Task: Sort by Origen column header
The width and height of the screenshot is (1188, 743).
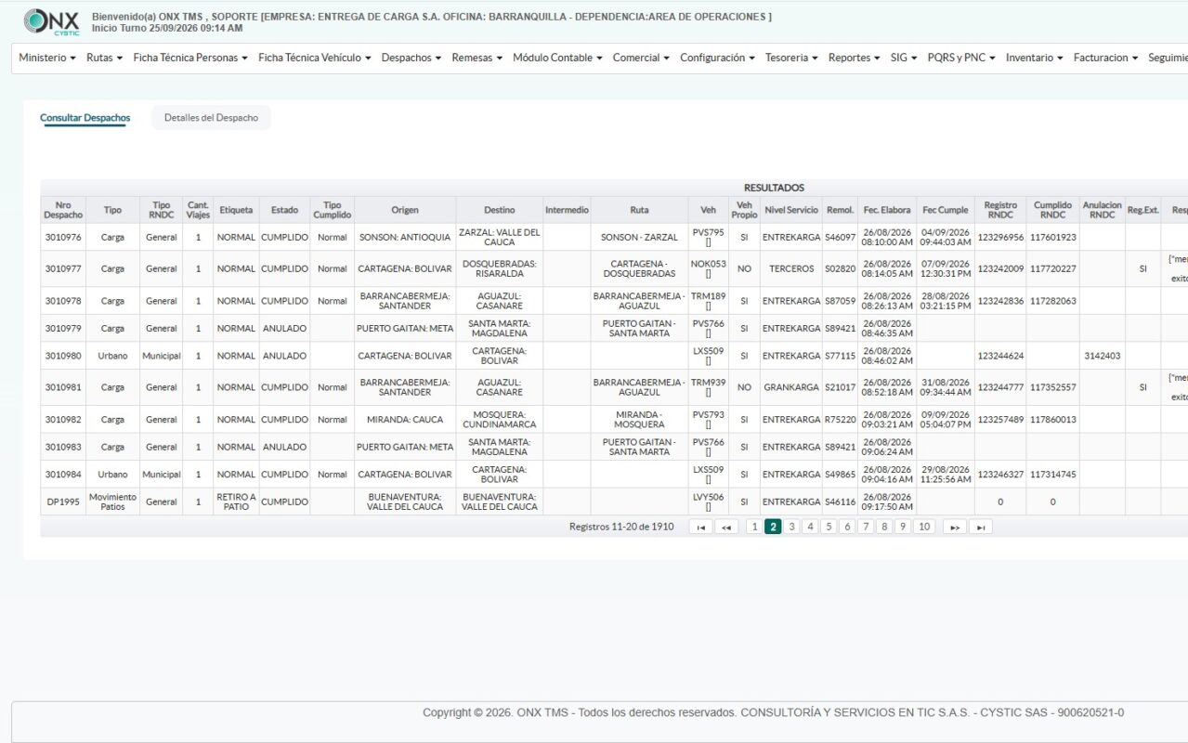Action: click(405, 210)
